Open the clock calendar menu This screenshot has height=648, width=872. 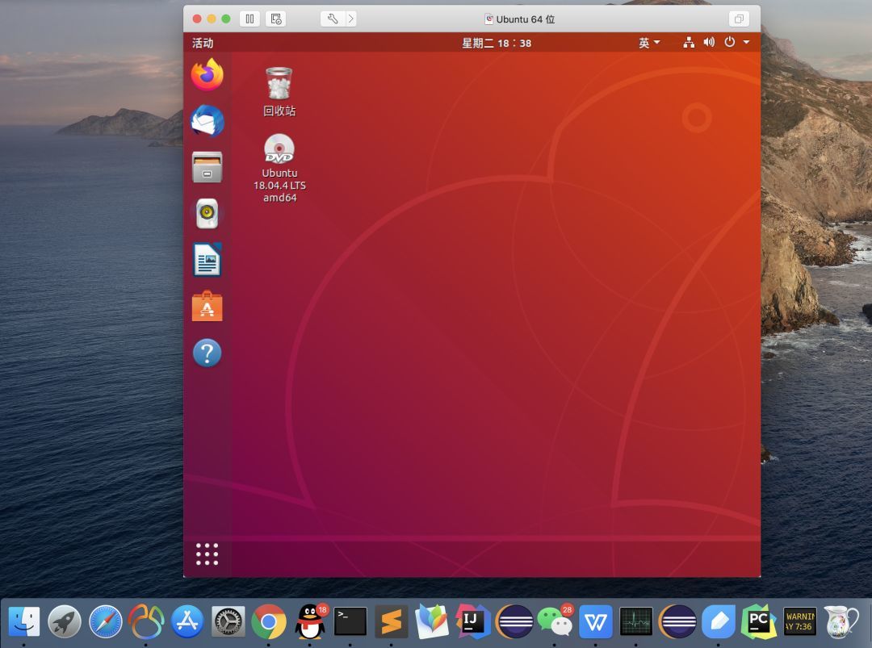pos(496,43)
